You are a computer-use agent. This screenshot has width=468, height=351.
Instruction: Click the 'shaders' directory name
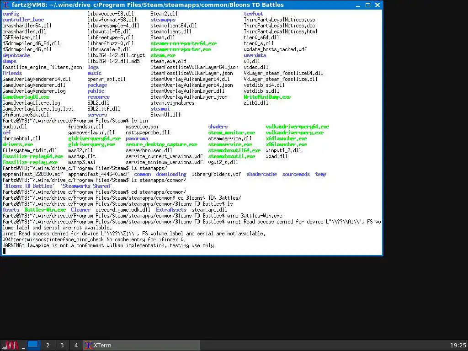coord(218,127)
